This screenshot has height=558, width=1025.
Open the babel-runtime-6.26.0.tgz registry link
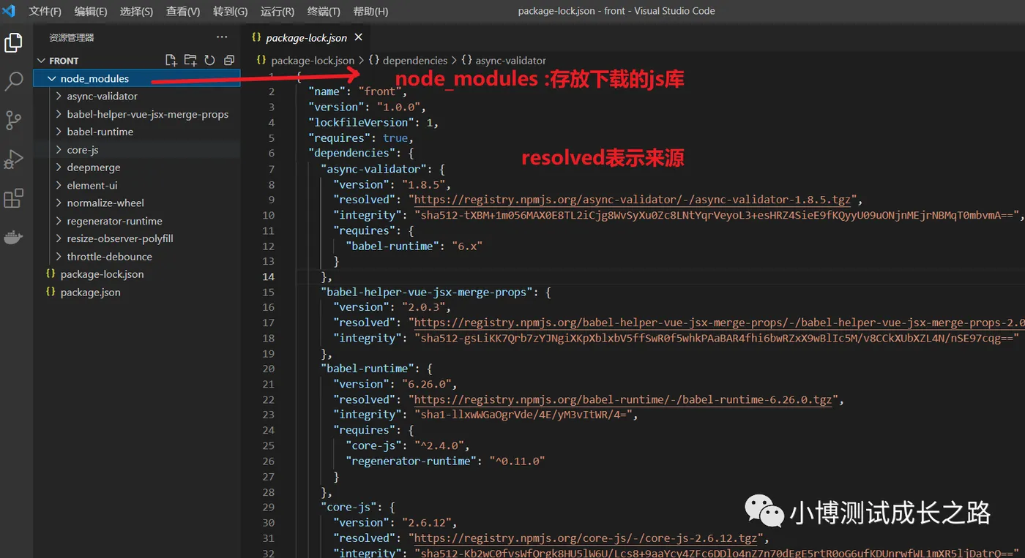[x=623, y=400]
